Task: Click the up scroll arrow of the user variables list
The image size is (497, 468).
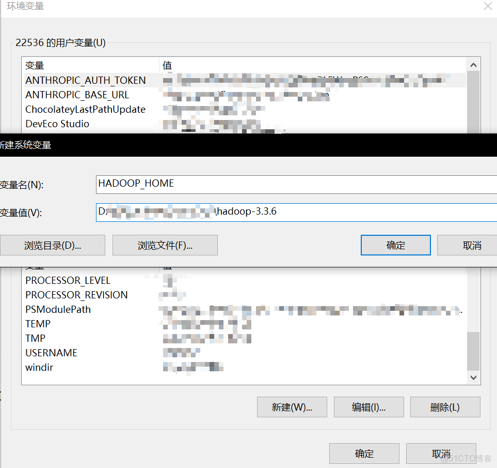Action: click(473, 64)
